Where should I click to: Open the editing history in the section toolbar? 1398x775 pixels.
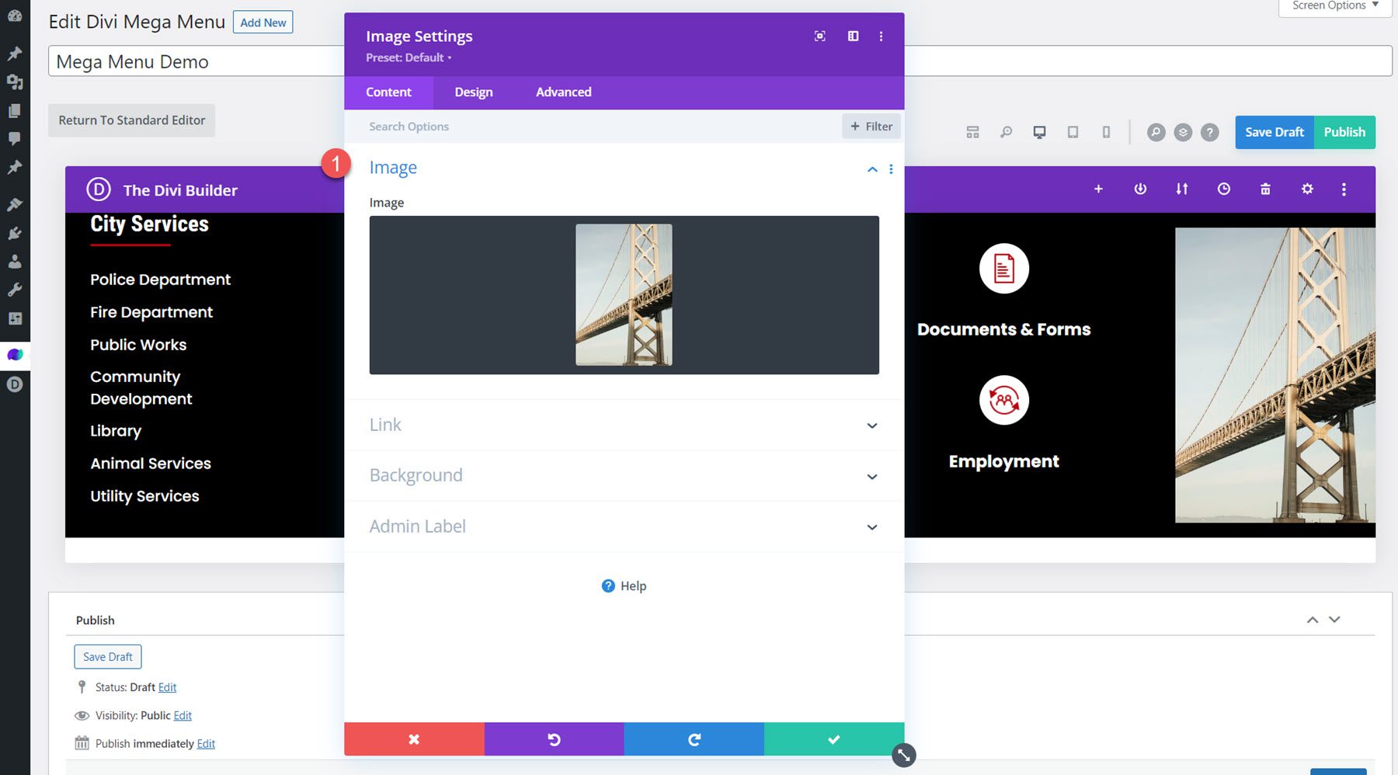tap(1223, 189)
